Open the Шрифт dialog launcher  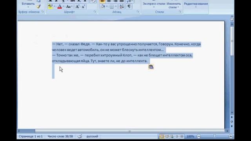[95, 12]
